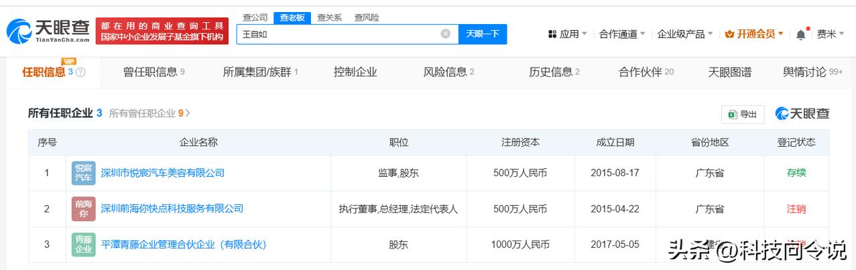Image resolution: width=856 pixels, height=270 pixels.
Task: Click the 注销 status in row 2
Action: pos(796,209)
